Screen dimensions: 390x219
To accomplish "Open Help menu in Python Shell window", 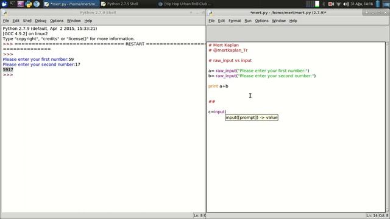I will 88,21.
